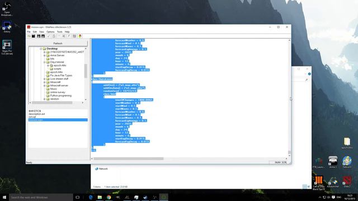Viewport: 358px width, 201px height.
Task: Click the Windows Start button
Action: pyautogui.click(x=4, y=197)
